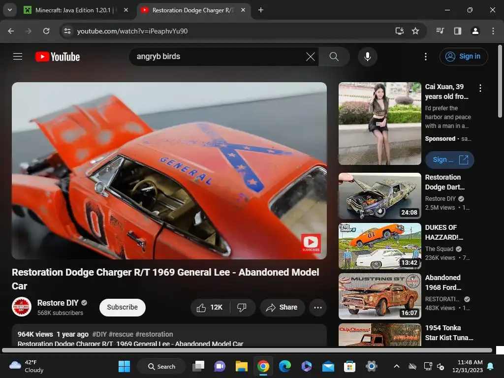The width and height of the screenshot is (504, 378).
Task: Click the video player
Action: click(169, 171)
